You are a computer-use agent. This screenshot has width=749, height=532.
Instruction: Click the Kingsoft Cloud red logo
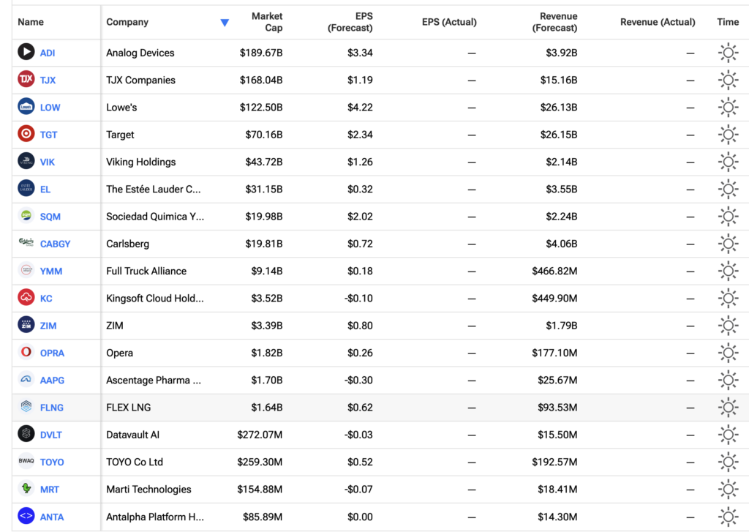[x=26, y=297]
